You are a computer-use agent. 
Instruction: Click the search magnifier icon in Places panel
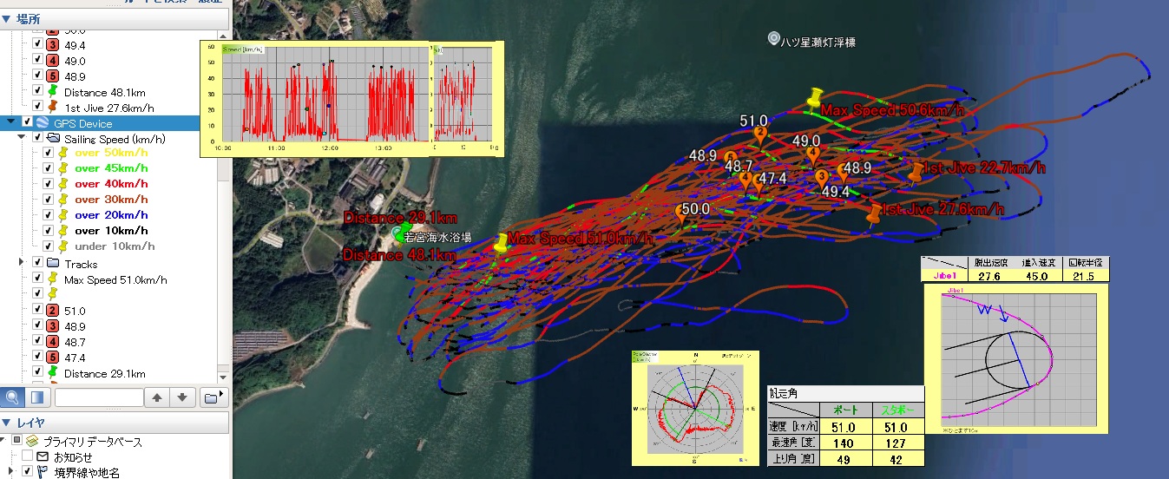12,397
